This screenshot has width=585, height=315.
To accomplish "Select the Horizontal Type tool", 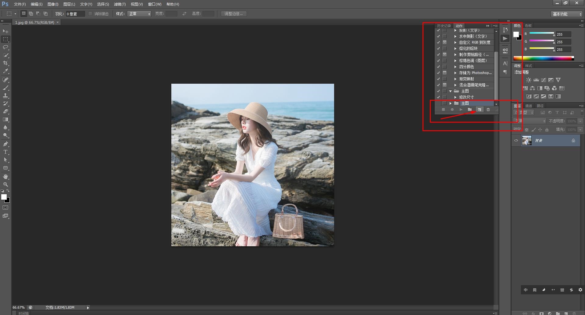I will coord(5,152).
